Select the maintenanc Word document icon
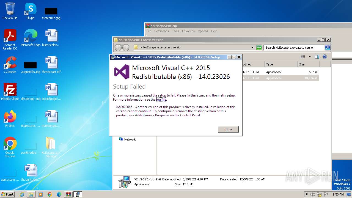The height and width of the screenshot is (198, 352). point(51,119)
